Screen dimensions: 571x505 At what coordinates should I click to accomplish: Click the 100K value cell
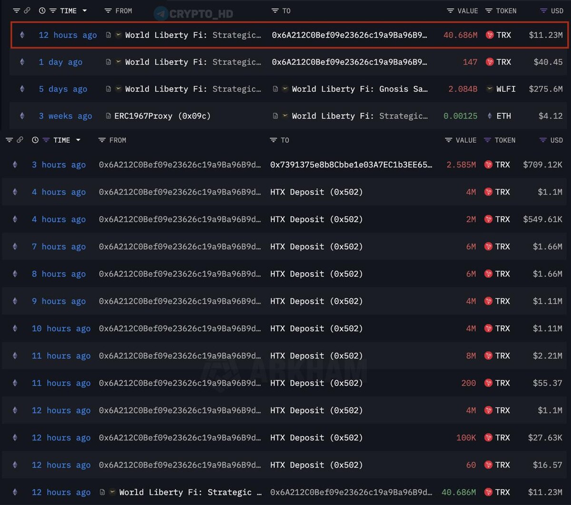coord(466,438)
